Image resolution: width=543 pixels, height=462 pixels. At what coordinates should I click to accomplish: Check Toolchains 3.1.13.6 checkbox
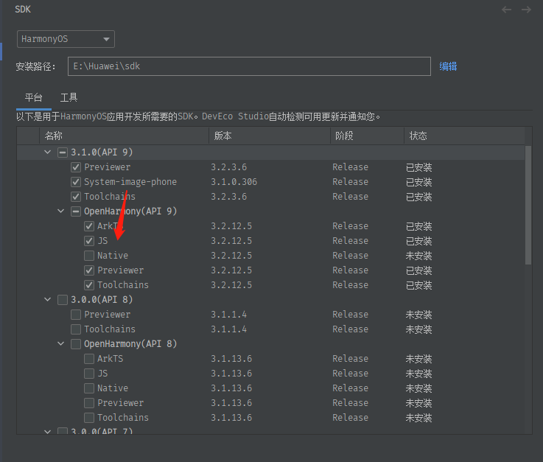coord(89,418)
